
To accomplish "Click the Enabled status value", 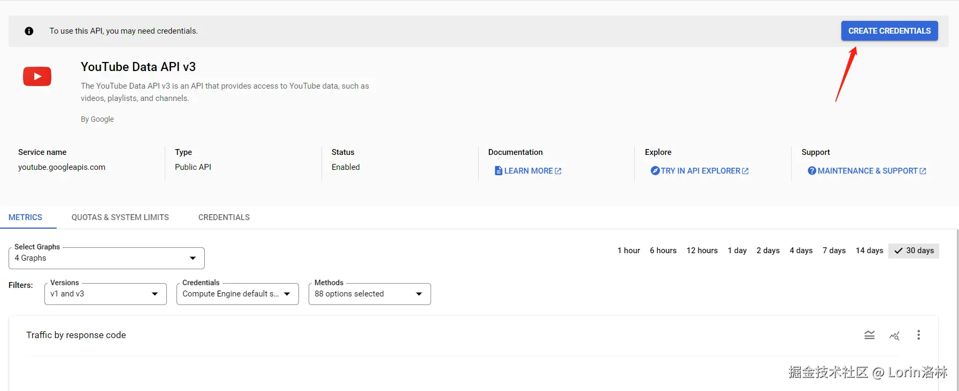I will [x=346, y=167].
